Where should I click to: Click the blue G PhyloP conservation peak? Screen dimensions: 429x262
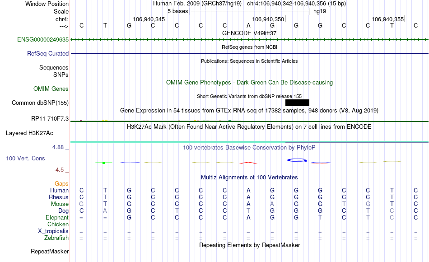point(297,160)
